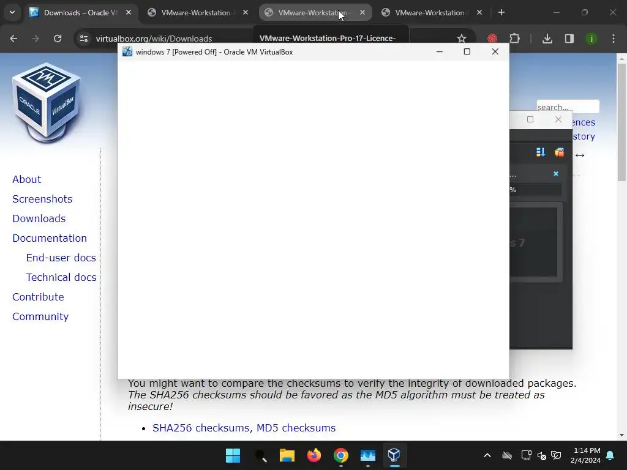Open the Windows Start menu
627x470 pixels.
click(x=233, y=455)
